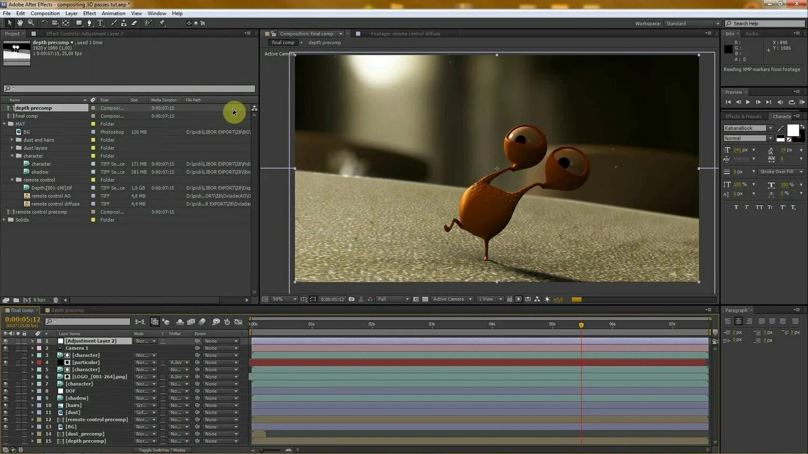Viewport: 808px width, 454px height.
Task: Open the KabanaBook font family dropdown
Action: click(748, 128)
